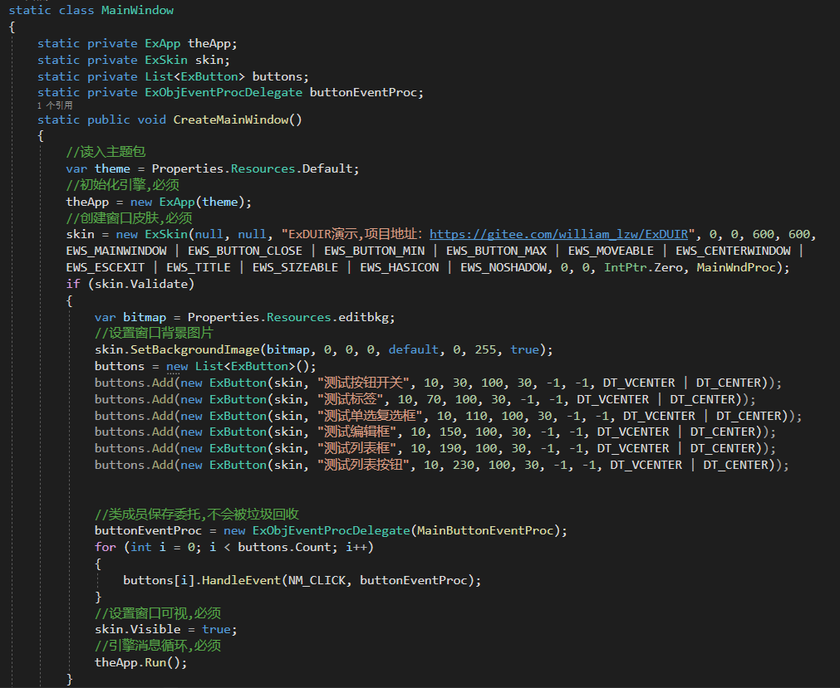The image size is (840, 688).
Task: Click the Default resource in theme assignment
Action: 329,168
